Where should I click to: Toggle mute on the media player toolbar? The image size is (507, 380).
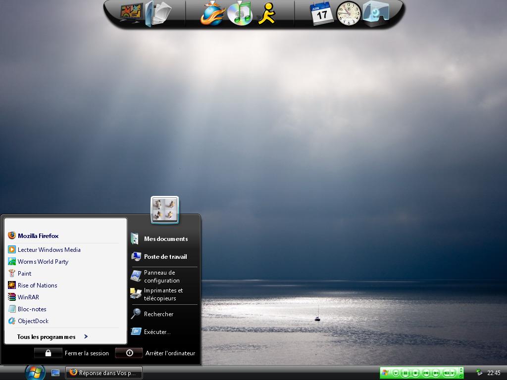[446, 373]
